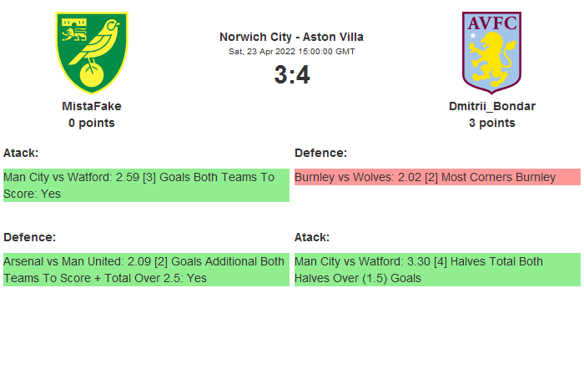
Task: Select the Arsenal vs Man United bet
Action: tap(146, 270)
